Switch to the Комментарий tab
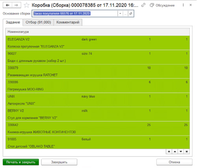The width and height of the screenshot is (197, 168). [x=68, y=22]
